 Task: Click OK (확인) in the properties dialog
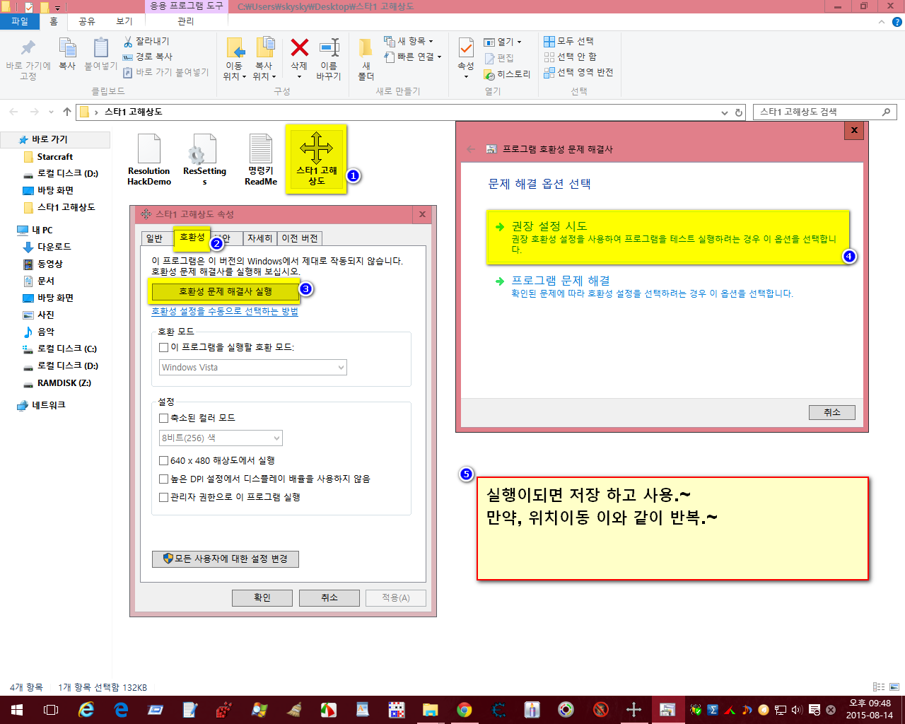click(x=262, y=597)
